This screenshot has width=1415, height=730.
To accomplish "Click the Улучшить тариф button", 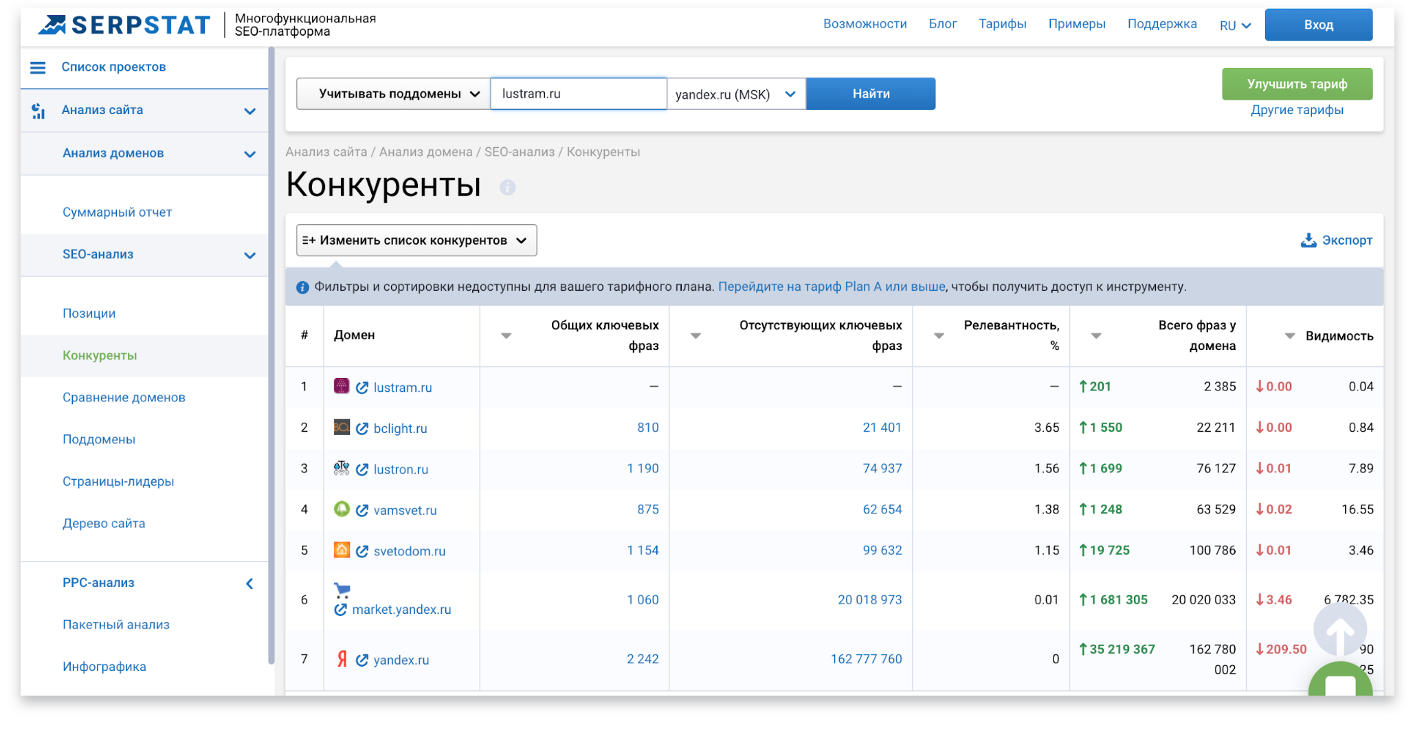I will click(x=1296, y=84).
